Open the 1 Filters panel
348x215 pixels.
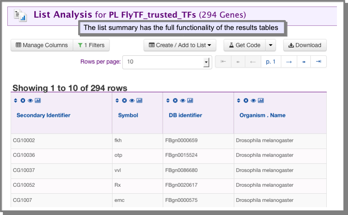coord(91,45)
